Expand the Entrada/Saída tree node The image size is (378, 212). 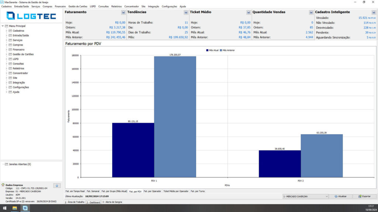click(6, 35)
